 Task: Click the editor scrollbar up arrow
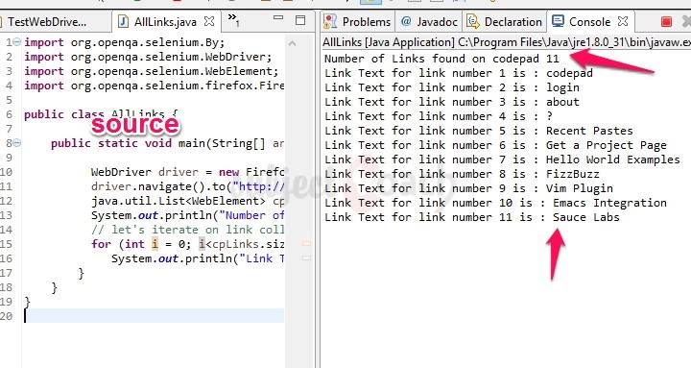coord(292,43)
